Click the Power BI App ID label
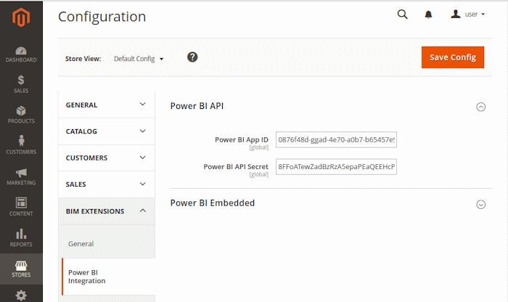 pos(242,139)
